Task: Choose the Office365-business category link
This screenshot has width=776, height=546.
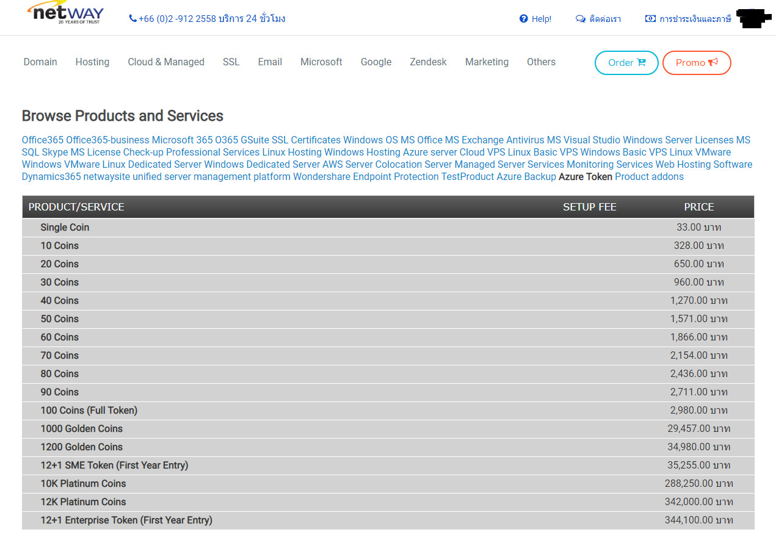Action: (107, 140)
